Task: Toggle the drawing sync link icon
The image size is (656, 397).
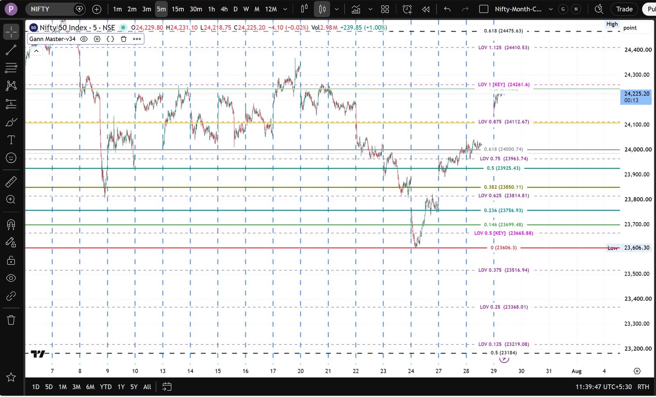Action: point(11,296)
